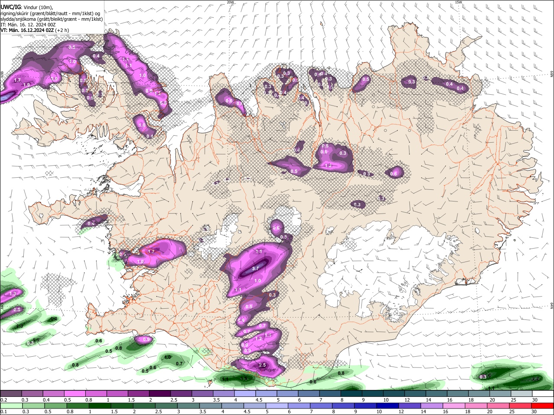Click the 3.7 precipitation value on the map
554x415 pixels.
pyautogui.click(x=255, y=268)
